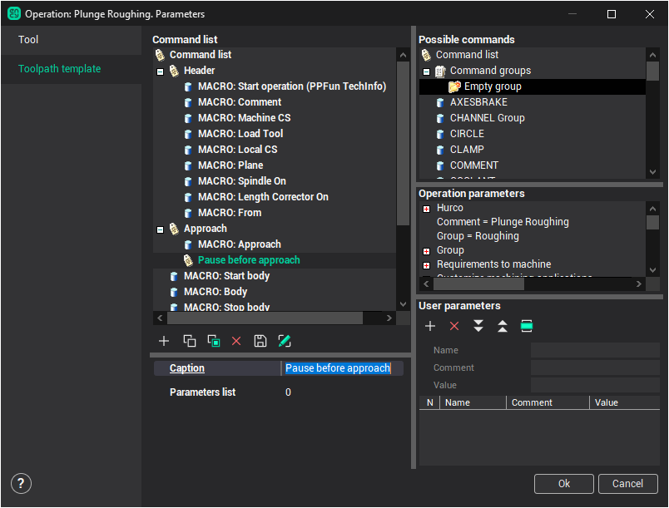Viewport: 669px width, 508px height.
Task: Delete user parameter using red X icon
Action: (454, 326)
